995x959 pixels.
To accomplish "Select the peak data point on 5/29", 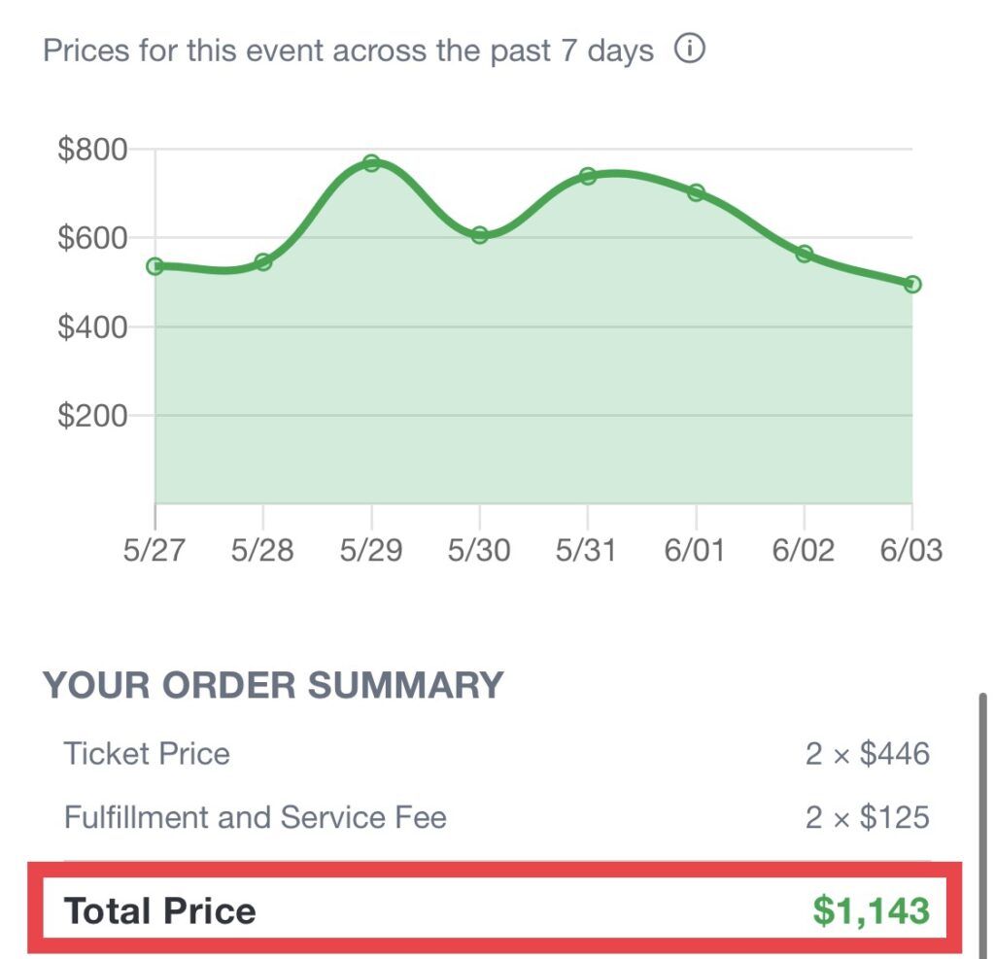I will coord(371,163).
